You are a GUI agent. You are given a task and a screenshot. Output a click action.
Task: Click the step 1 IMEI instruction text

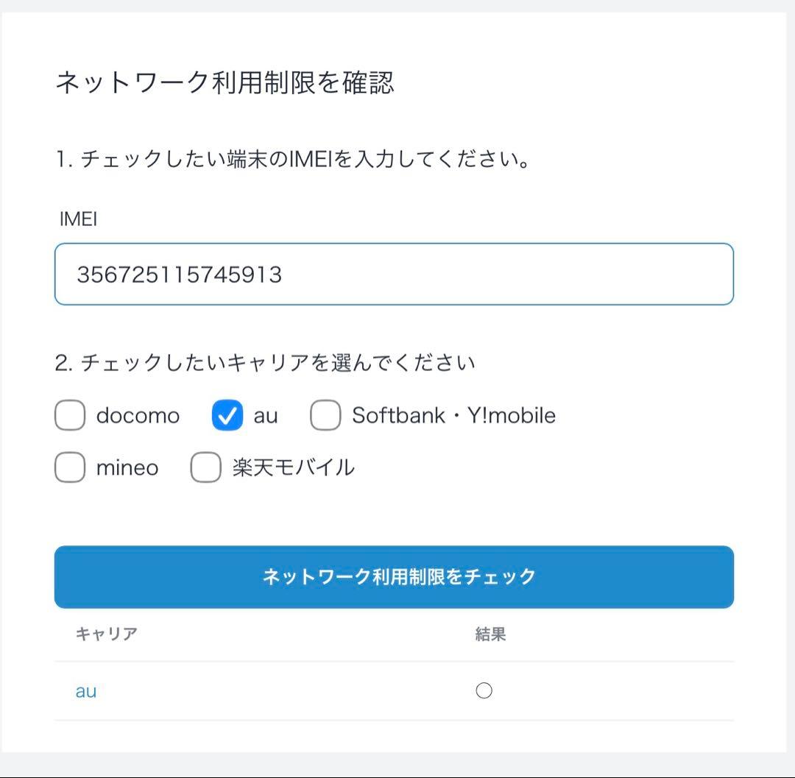(293, 157)
